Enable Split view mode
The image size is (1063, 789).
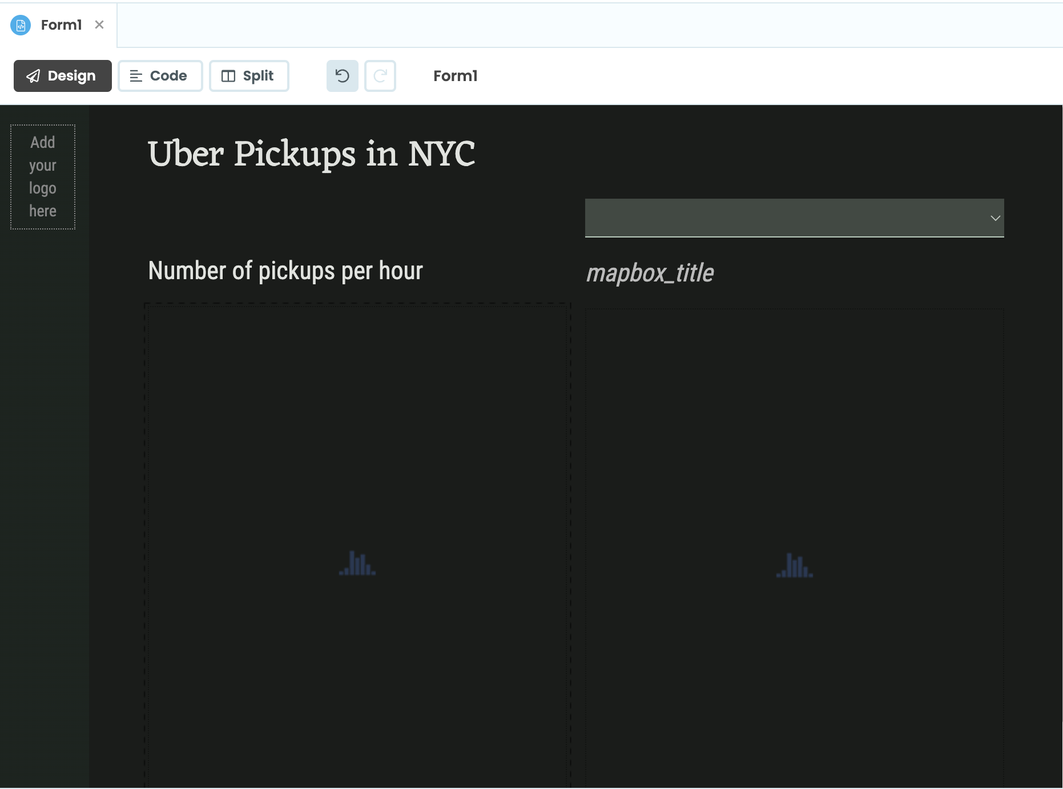(x=249, y=75)
